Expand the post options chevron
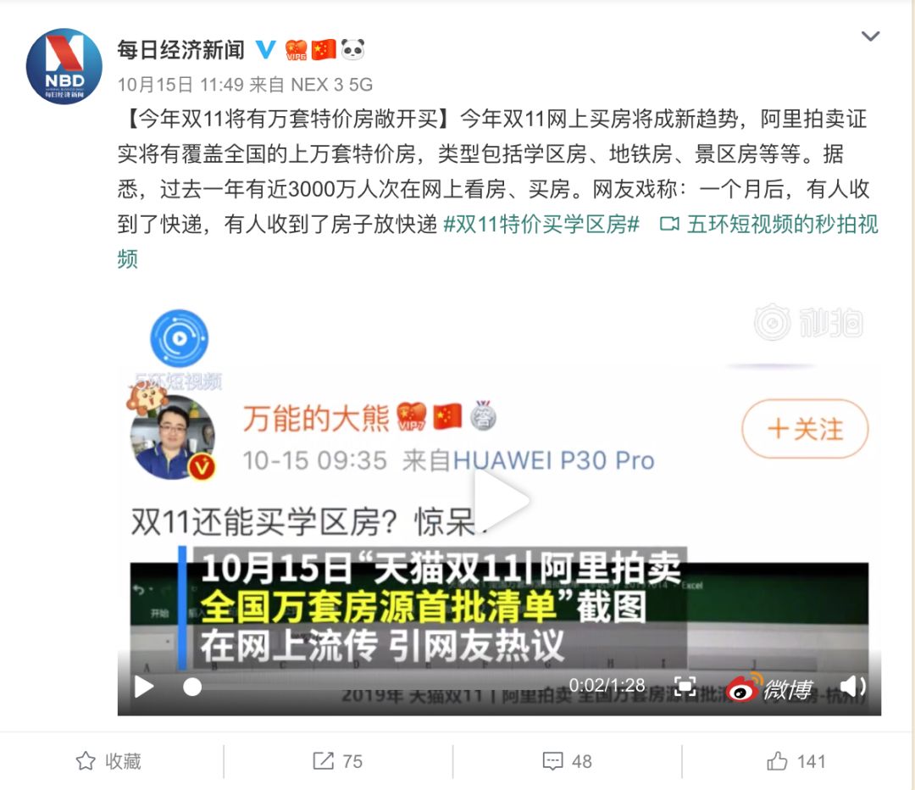Screen dimensions: 915x790 871,36
